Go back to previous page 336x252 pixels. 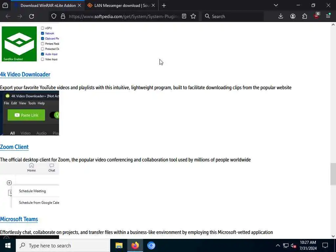tap(8, 16)
